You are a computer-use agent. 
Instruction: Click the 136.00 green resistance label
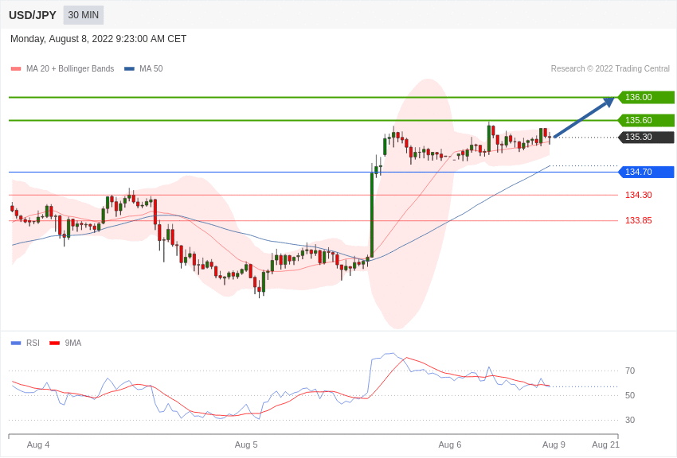647,97
